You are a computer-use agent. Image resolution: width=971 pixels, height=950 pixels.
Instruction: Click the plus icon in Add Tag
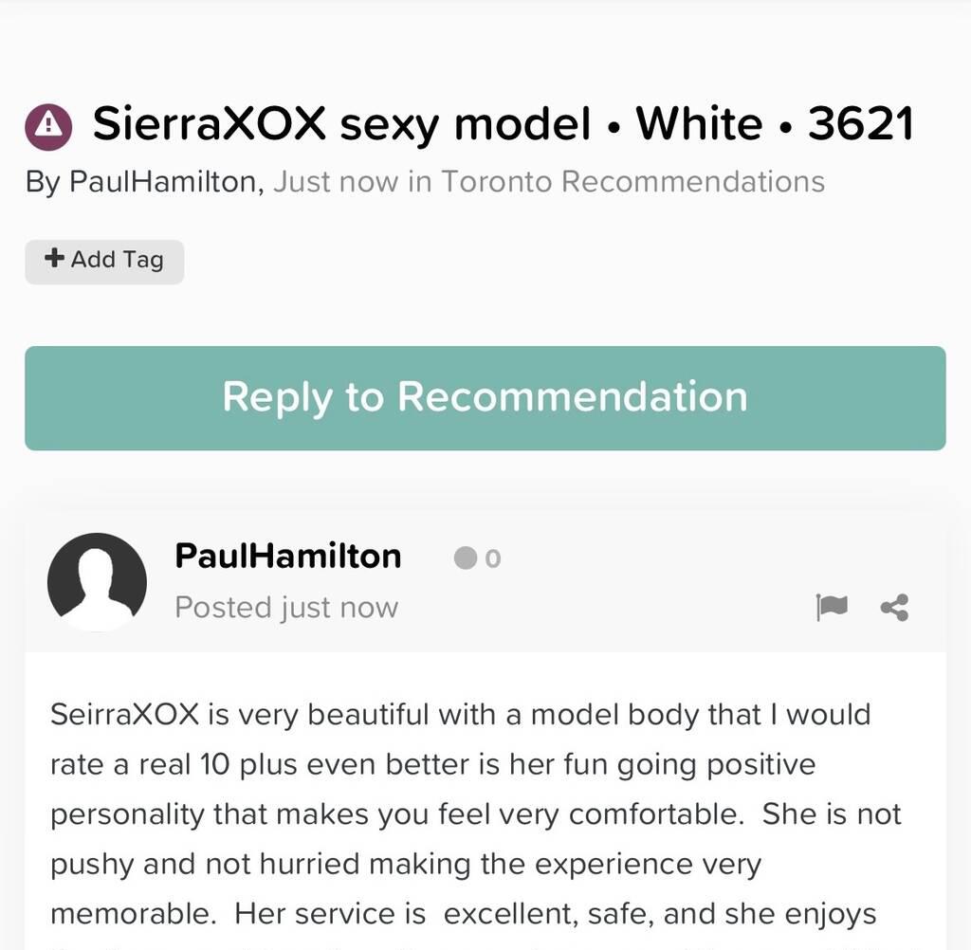point(55,258)
